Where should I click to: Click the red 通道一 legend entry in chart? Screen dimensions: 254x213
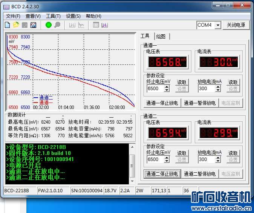[x=43, y=103]
